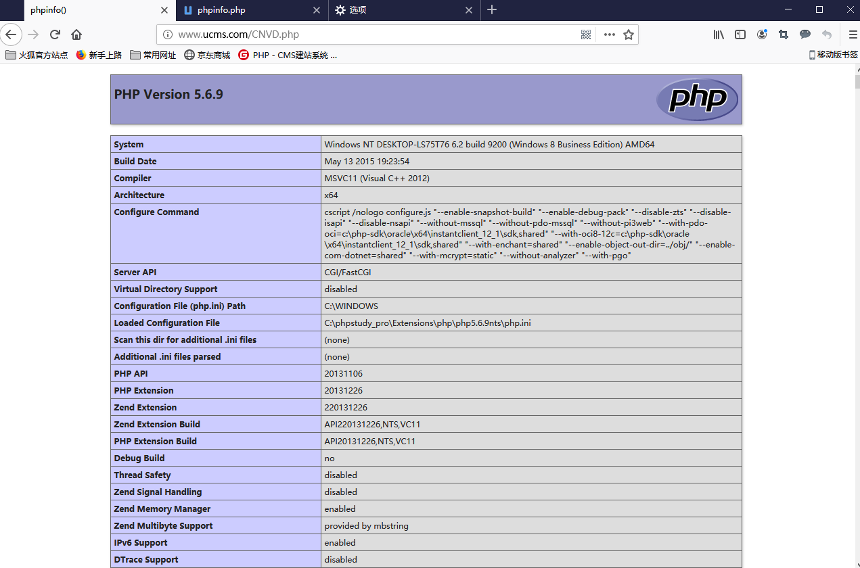860x568 pixels.
Task: Open the 京东商城 bookmark
Action: (207, 55)
